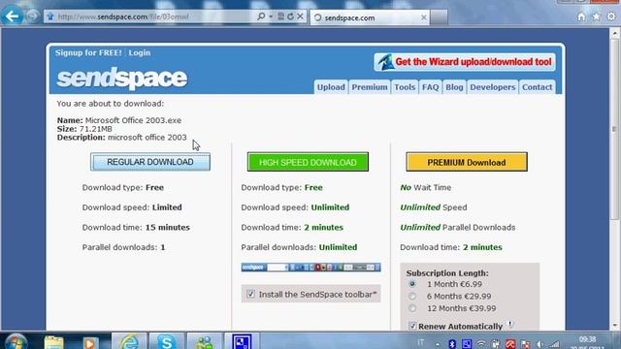Click the SendSpace toolbar preview image
The width and height of the screenshot is (621, 349).
(x=310, y=268)
